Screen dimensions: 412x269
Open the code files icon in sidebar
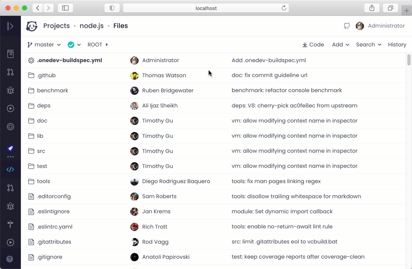point(10,169)
